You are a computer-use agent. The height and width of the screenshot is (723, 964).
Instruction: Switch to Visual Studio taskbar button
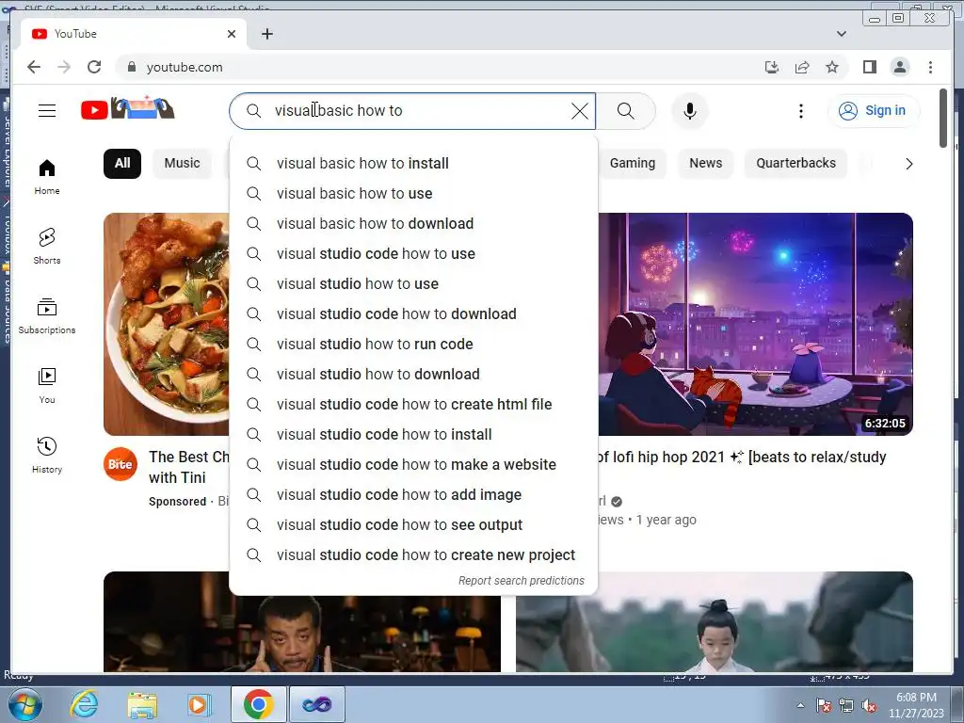point(317,704)
